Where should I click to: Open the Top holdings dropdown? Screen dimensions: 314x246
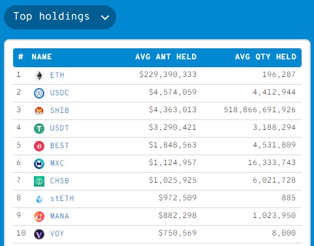60,17
